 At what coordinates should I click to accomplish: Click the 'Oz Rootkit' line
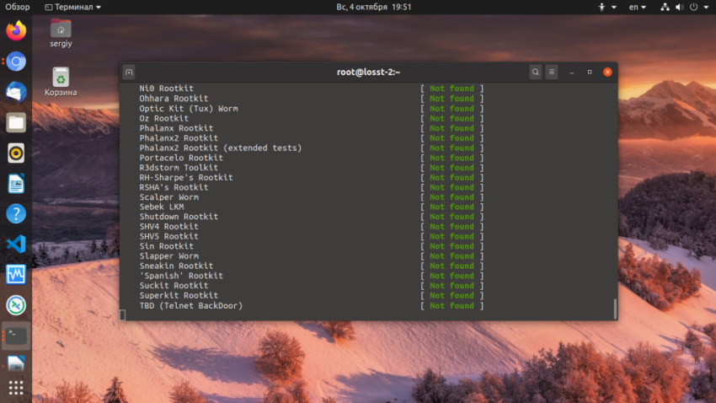164,118
